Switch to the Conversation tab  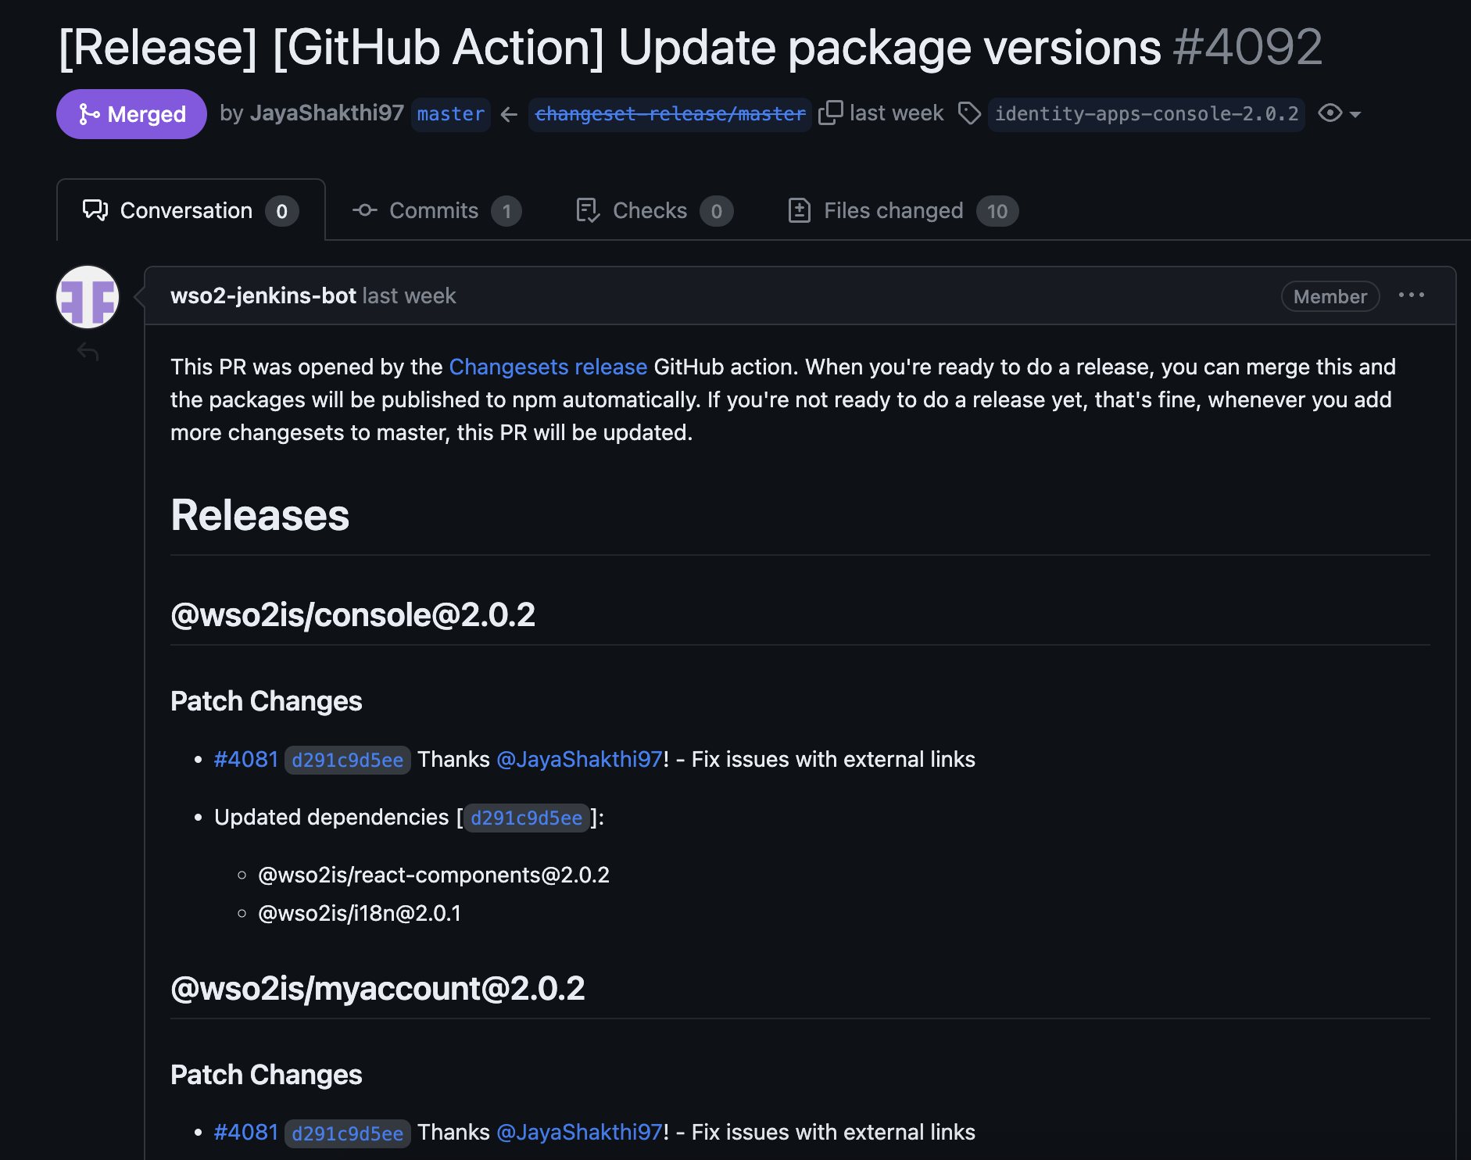point(191,210)
